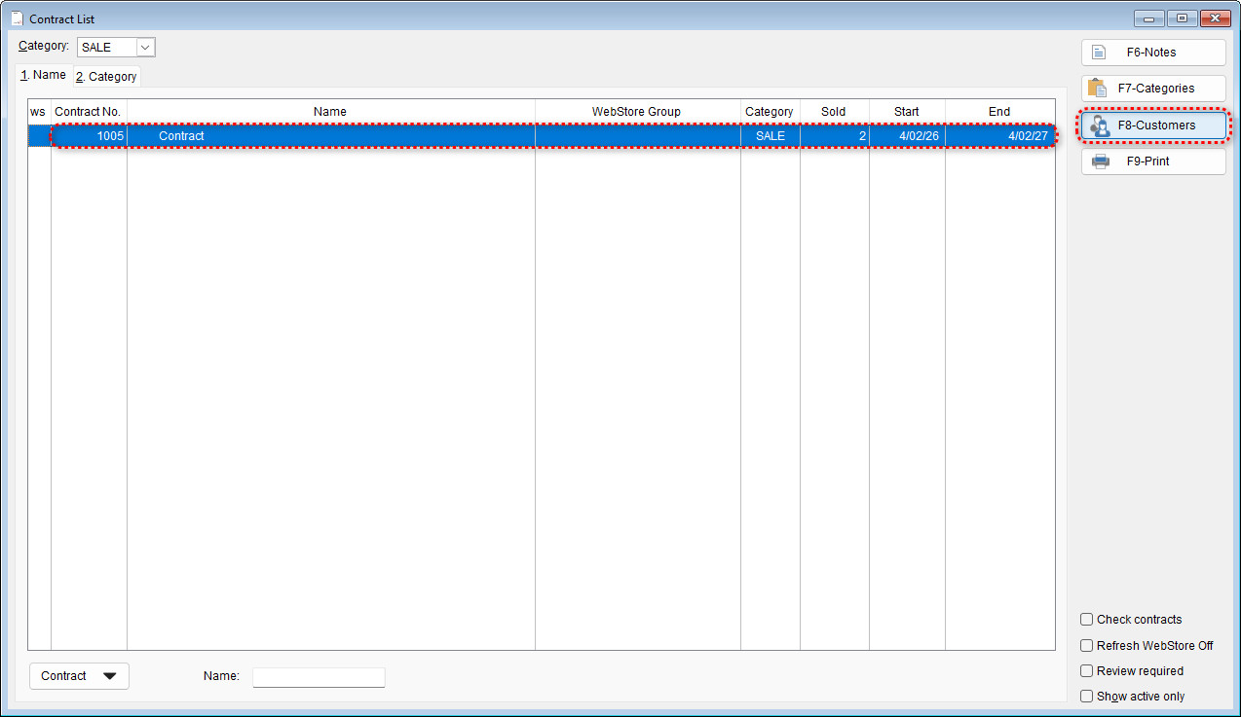Screen dimensions: 1241x717
Task: Click the F8-Customers people icon
Action: click(x=1099, y=125)
